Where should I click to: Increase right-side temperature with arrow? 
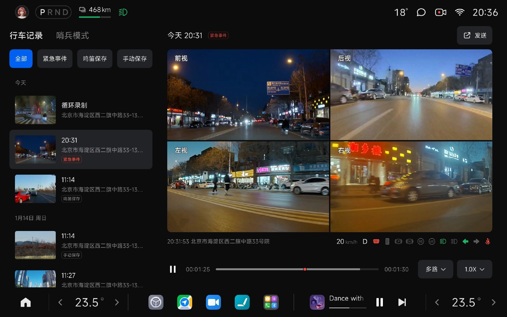494,302
